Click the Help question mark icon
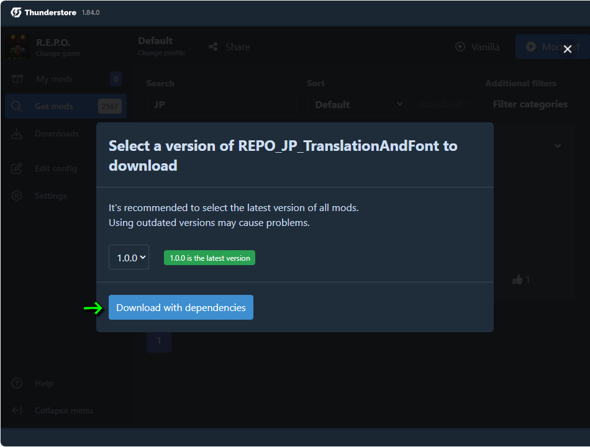Viewport: 590px width, 447px height. [17, 383]
